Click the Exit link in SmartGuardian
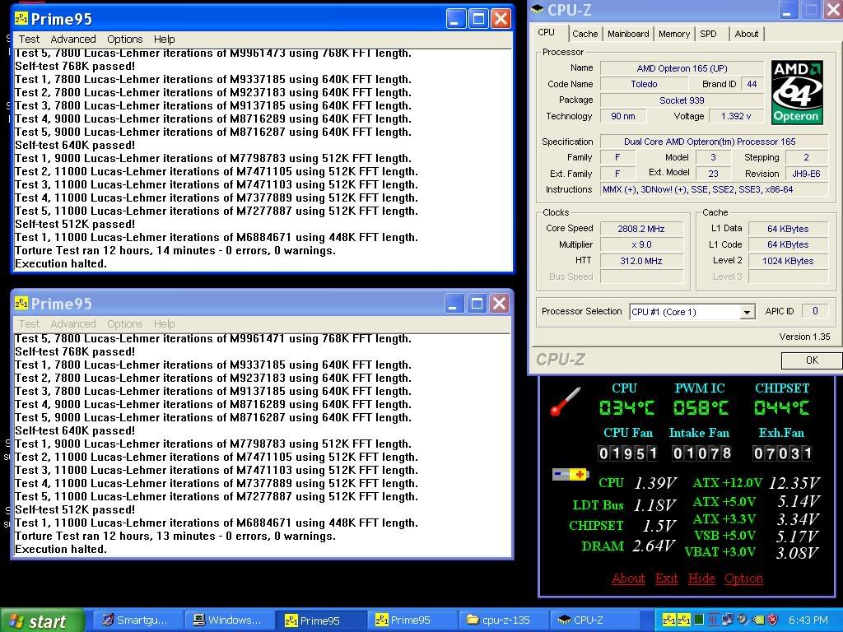The height and width of the screenshot is (632, 843). point(667,579)
